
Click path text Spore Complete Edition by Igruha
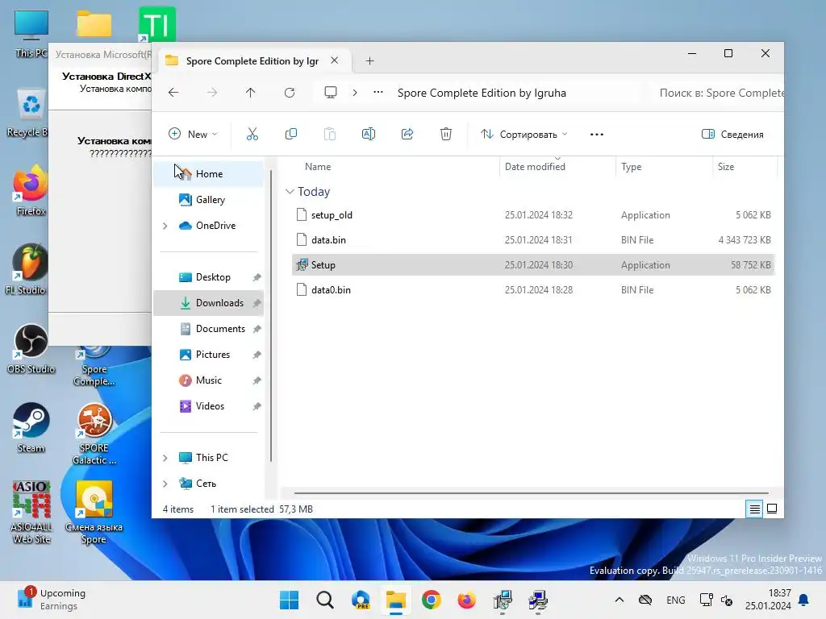pos(482,93)
